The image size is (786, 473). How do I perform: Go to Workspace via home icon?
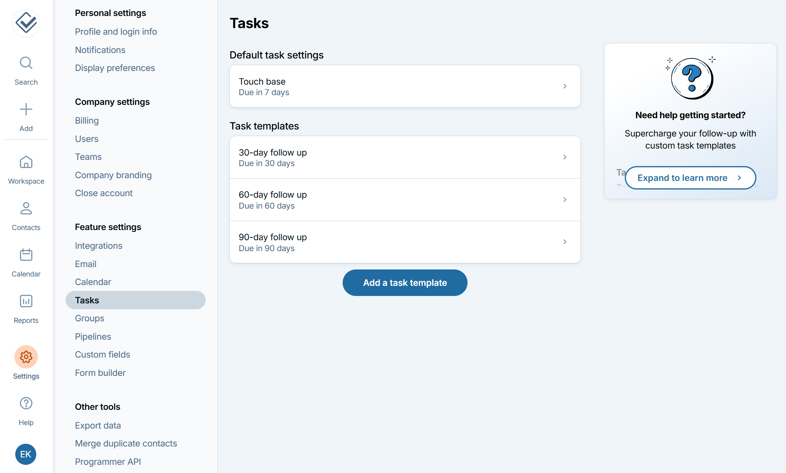(26, 162)
